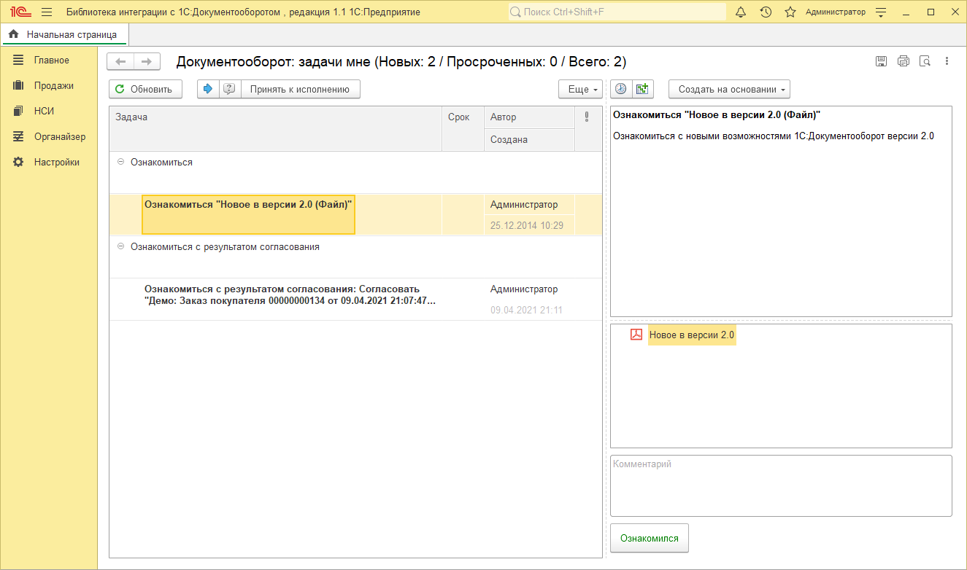Screen dimensions: 967x570
Task: Sort by the Автор column header
Action: (x=529, y=117)
